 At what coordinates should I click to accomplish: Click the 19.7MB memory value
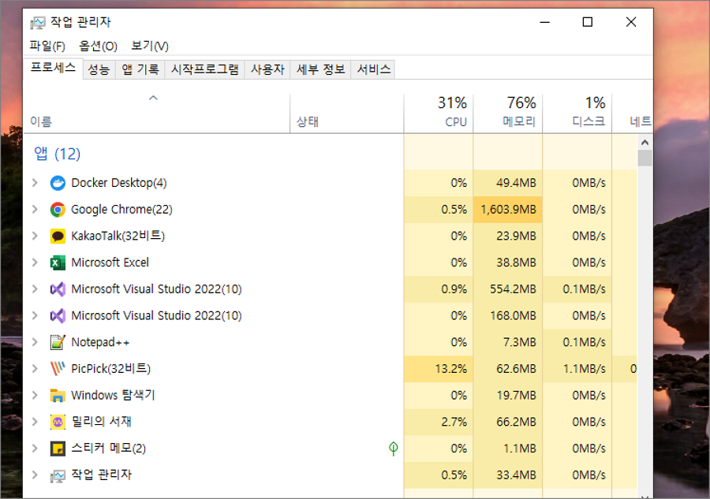pyautogui.click(x=516, y=396)
